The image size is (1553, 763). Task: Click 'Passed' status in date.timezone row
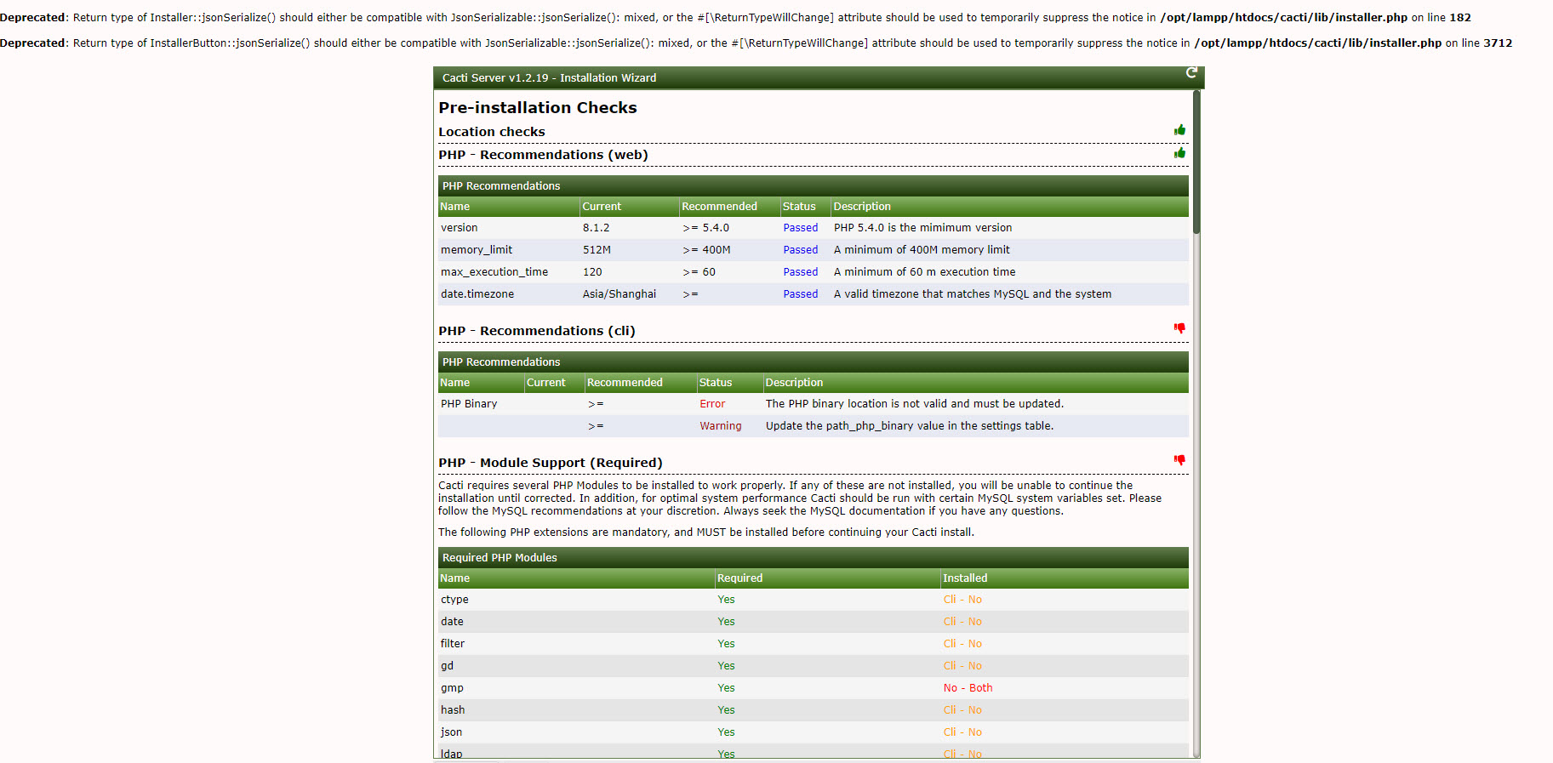(x=801, y=294)
